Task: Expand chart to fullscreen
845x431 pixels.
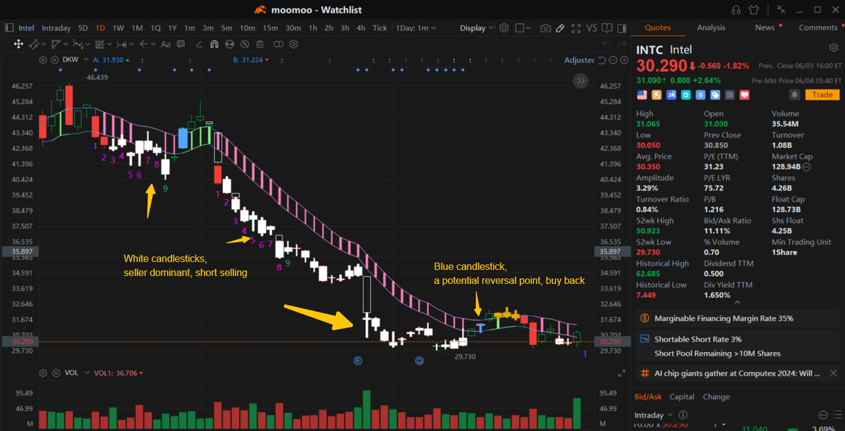Action: (576, 28)
